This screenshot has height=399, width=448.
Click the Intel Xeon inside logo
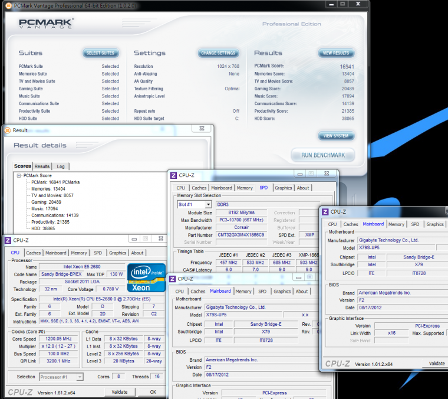coord(146,279)
